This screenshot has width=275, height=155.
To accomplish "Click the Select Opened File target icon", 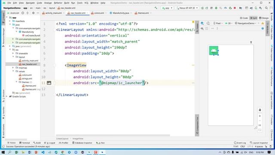I will [x=23, y=13].
